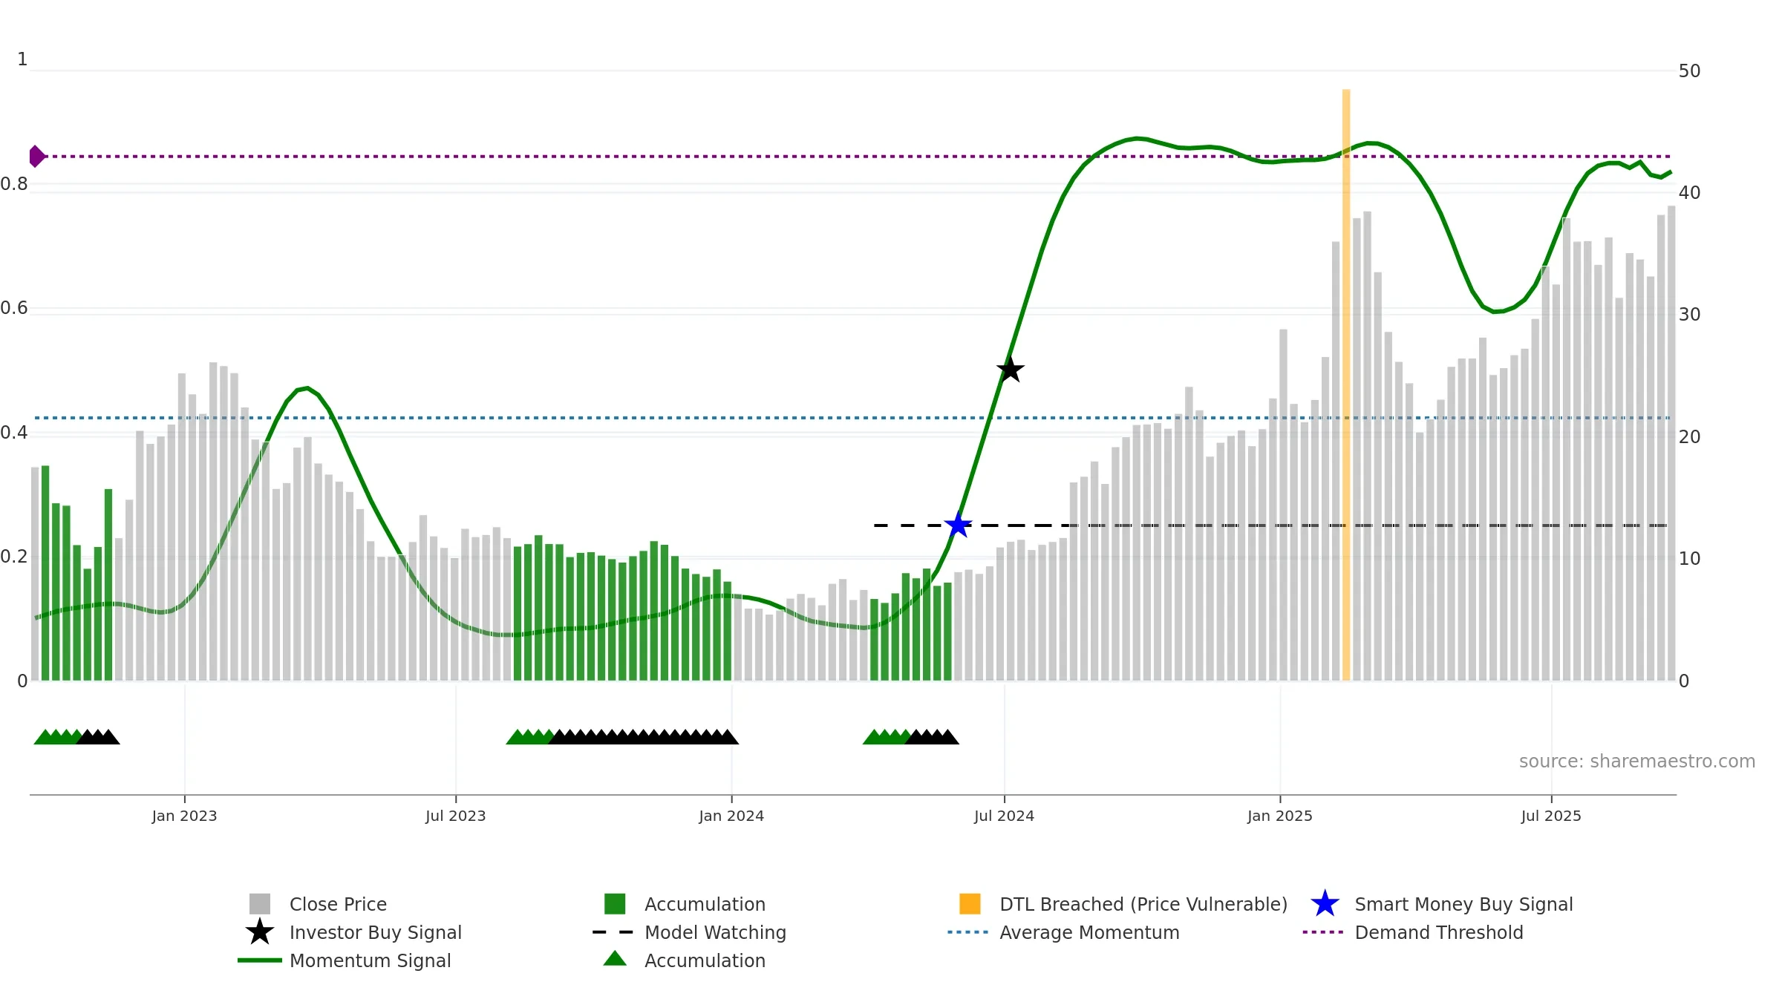Viewport: 1782px width, 1002px height.
Task: Click the purple diamond Demand Threshold marker
Action: (36, 156)
